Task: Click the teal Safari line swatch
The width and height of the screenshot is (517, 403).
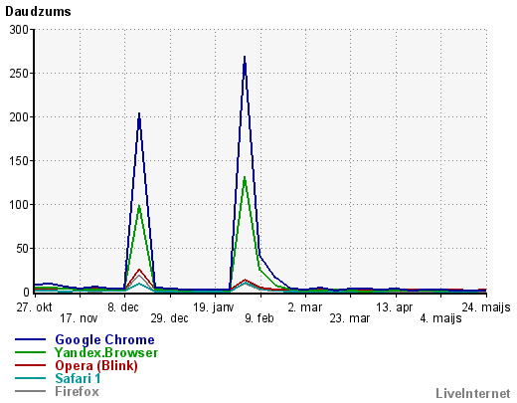Action: (30, 378)
